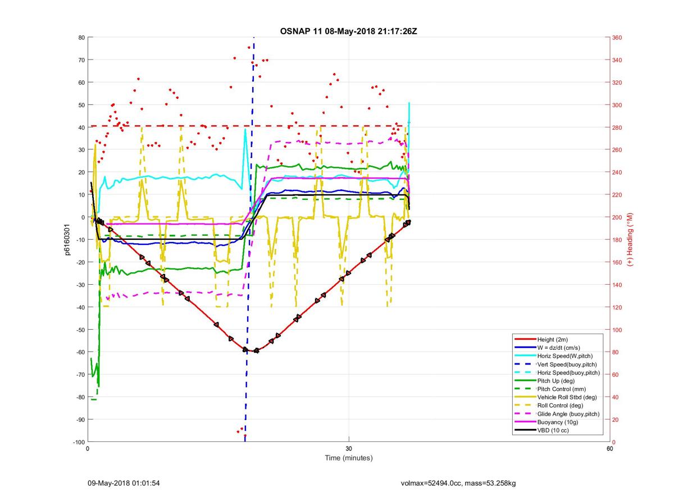The height and width of the screenshot is (497, 674).
Task: Click the right heading axis tick "120"
Action: pyautogui.click(x=617, y=307)
